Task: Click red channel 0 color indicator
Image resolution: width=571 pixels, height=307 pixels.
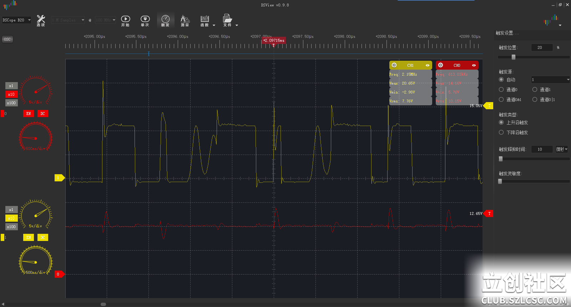Action: coord(2,114)
